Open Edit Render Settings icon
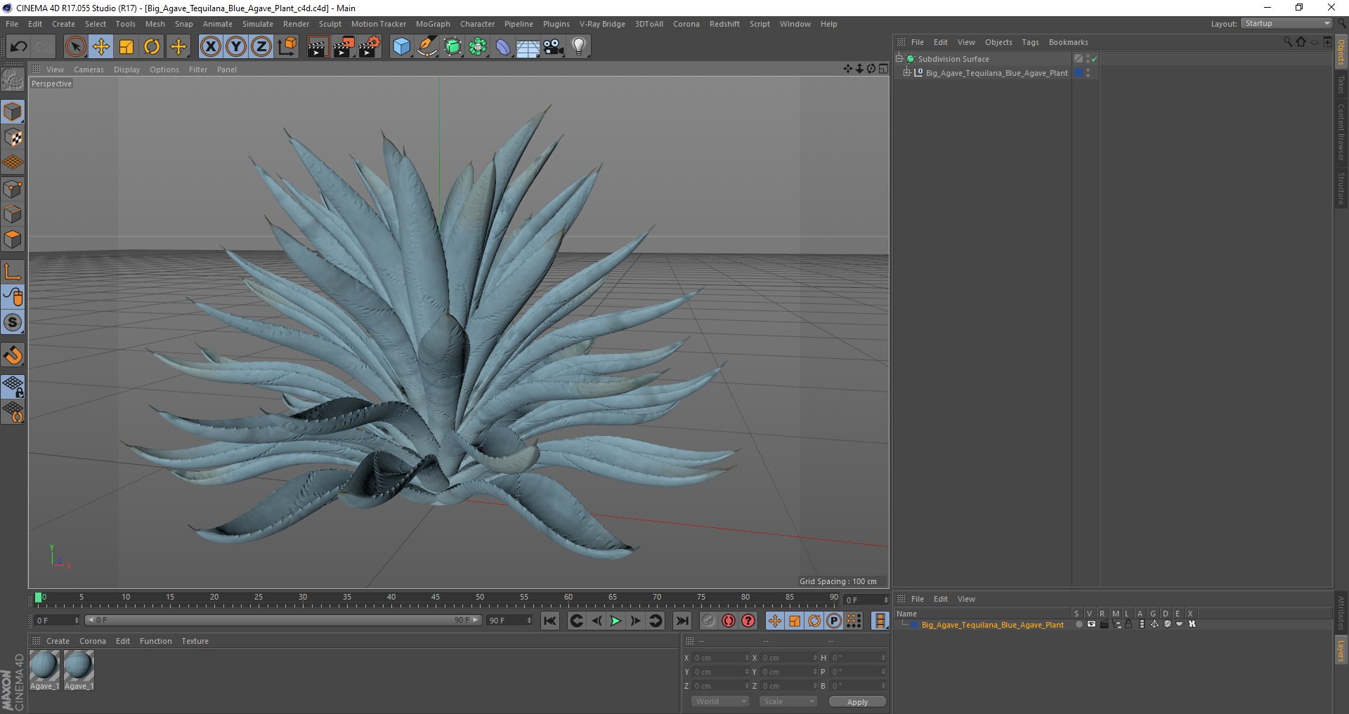This screenshot has height=714, width=1349. (x=370, y=47)
